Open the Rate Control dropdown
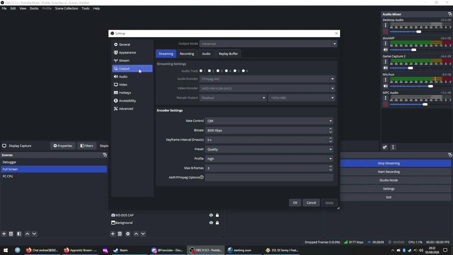Image resolution: width=453 pixels, height=255 pixels. coord(269,121)
